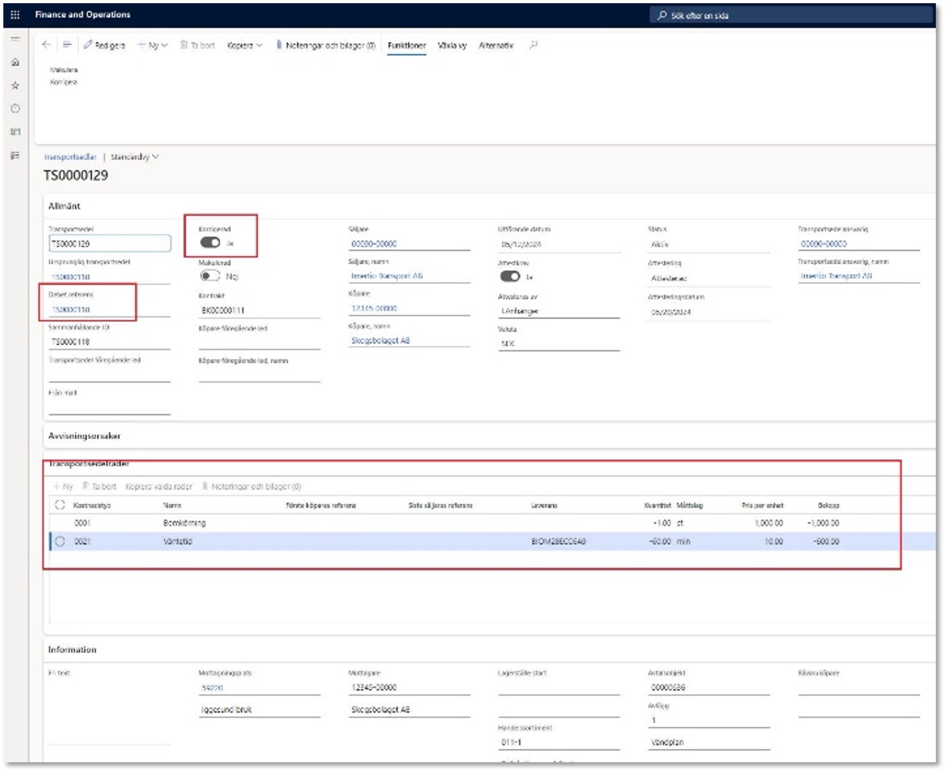Collapse the Allmänt section header
The height and width of the screenshot is (775, 948).
tap(64, 206)
